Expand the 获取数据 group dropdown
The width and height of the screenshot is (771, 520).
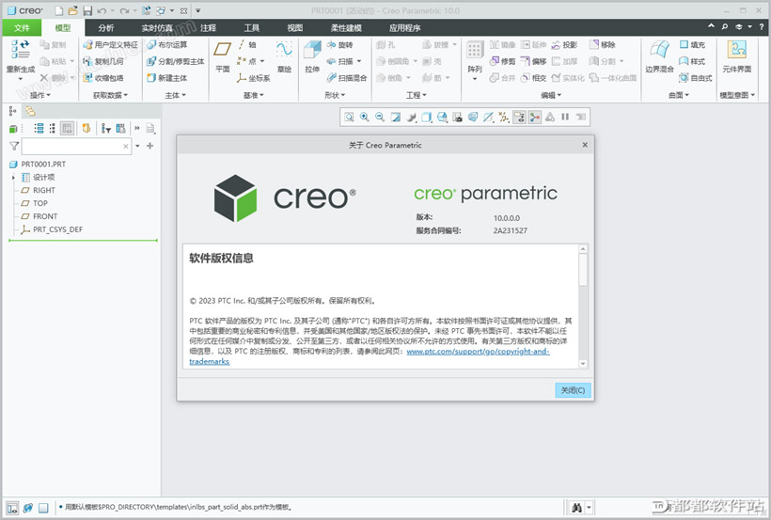point(111,95)
